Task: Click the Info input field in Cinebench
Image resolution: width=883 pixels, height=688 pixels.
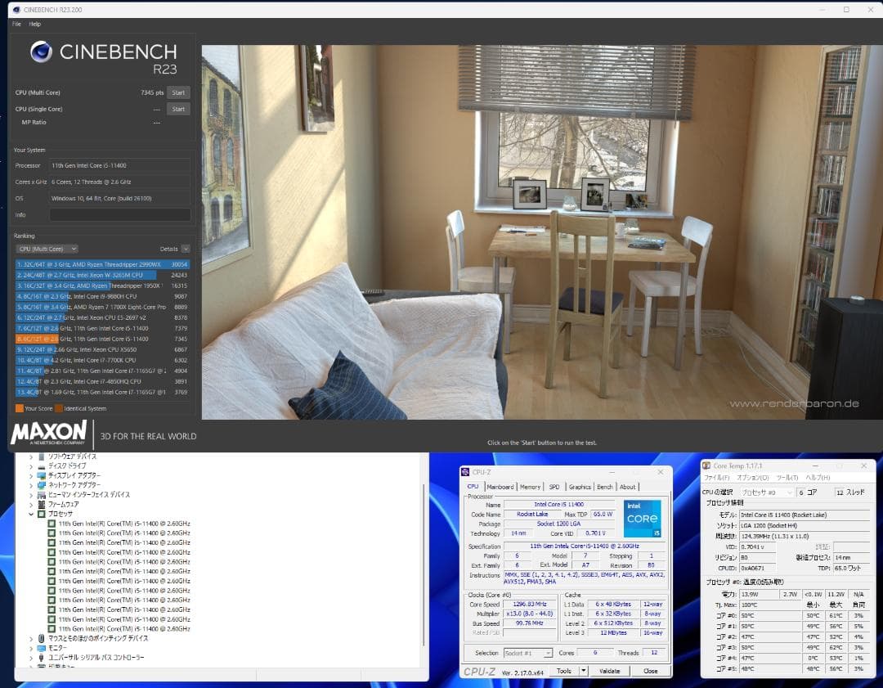Action: 119,215
